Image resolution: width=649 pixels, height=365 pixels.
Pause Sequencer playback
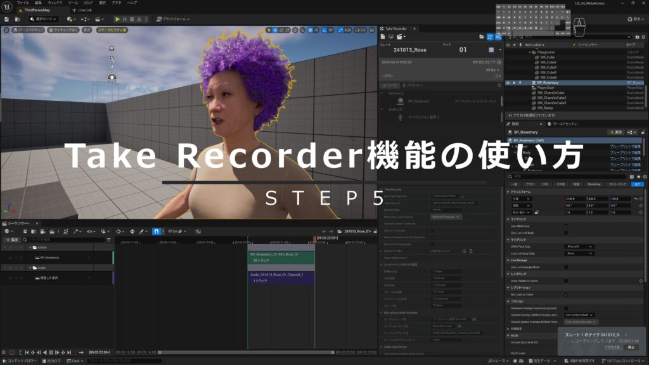click(51, 352)
